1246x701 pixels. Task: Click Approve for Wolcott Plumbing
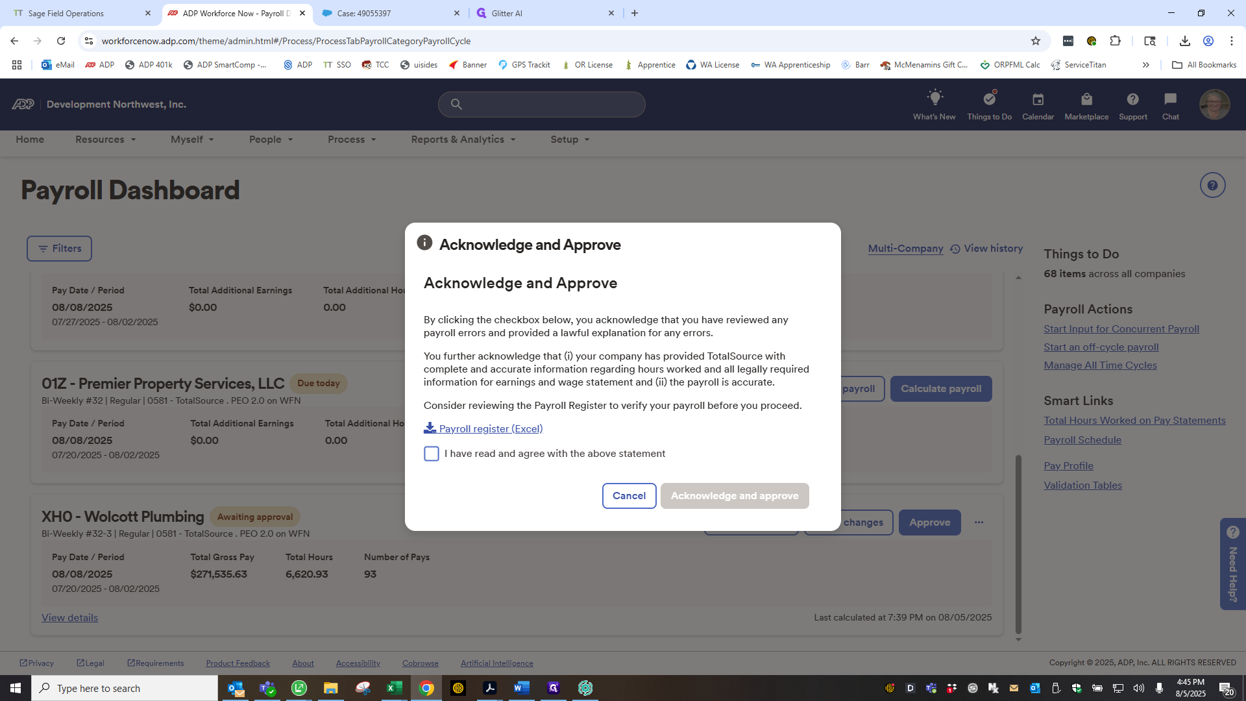[x=929, y=523]
